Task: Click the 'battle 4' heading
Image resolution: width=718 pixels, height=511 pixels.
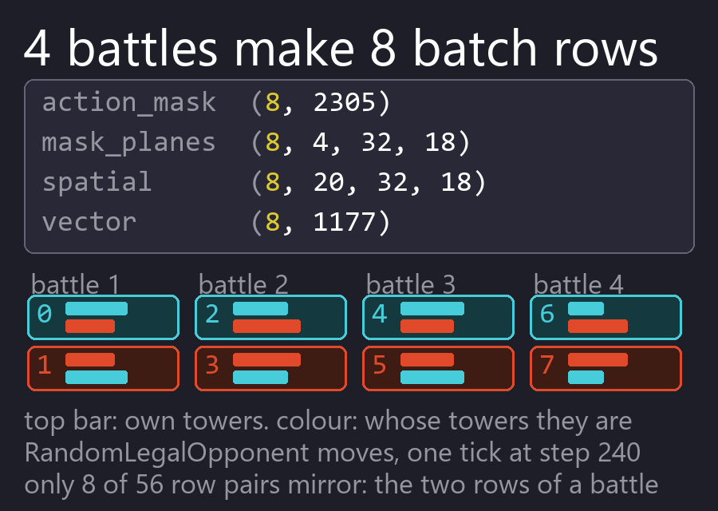Action: pyautogui.click(x=578, y=284)
